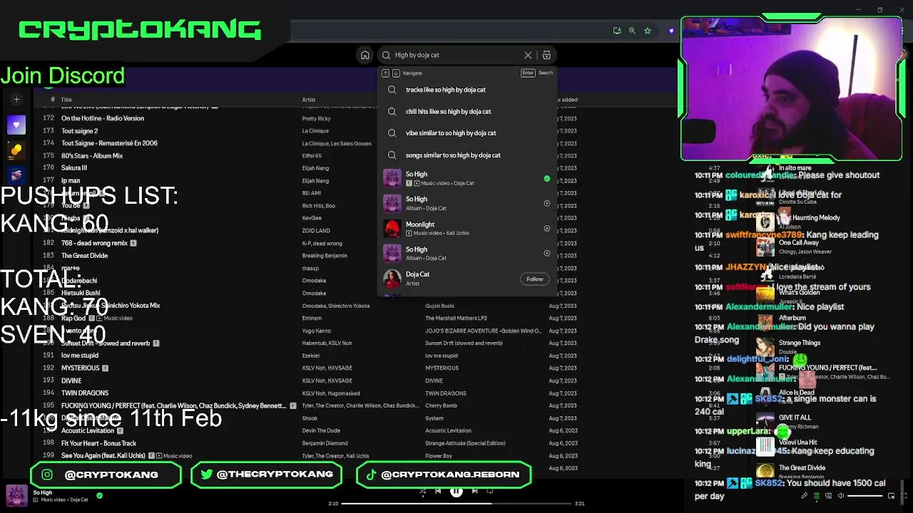
Task: Open 'So High' music video search result
Action: pos(467,178)
